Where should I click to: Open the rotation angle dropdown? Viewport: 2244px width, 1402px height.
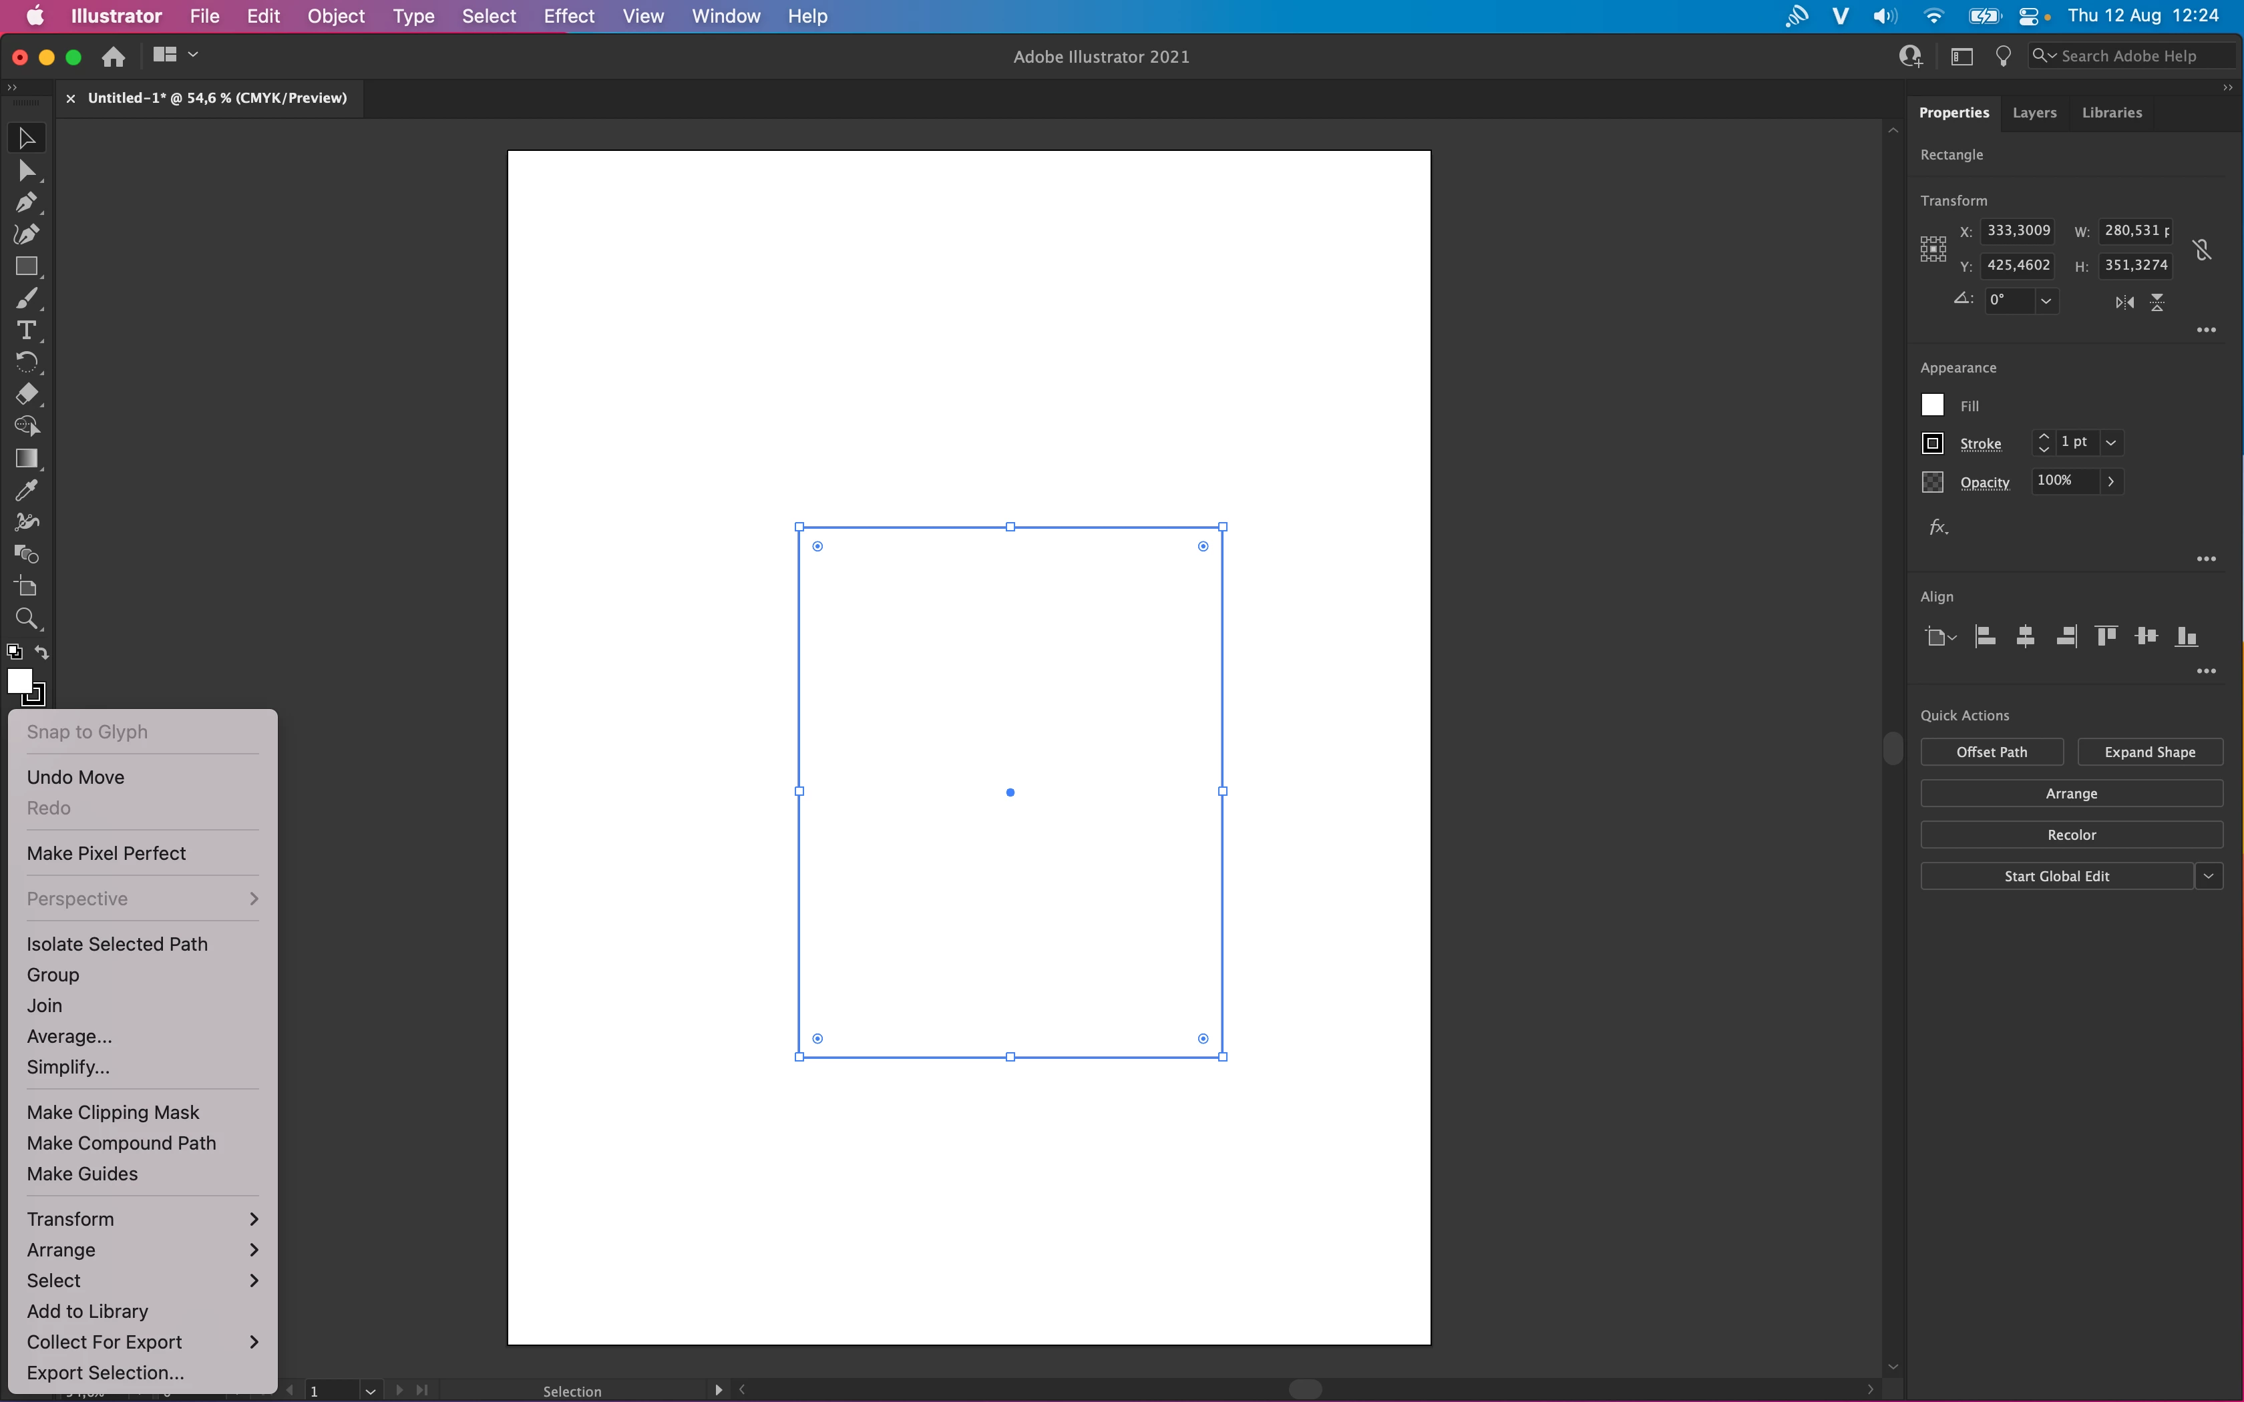tap(2046, 300)
